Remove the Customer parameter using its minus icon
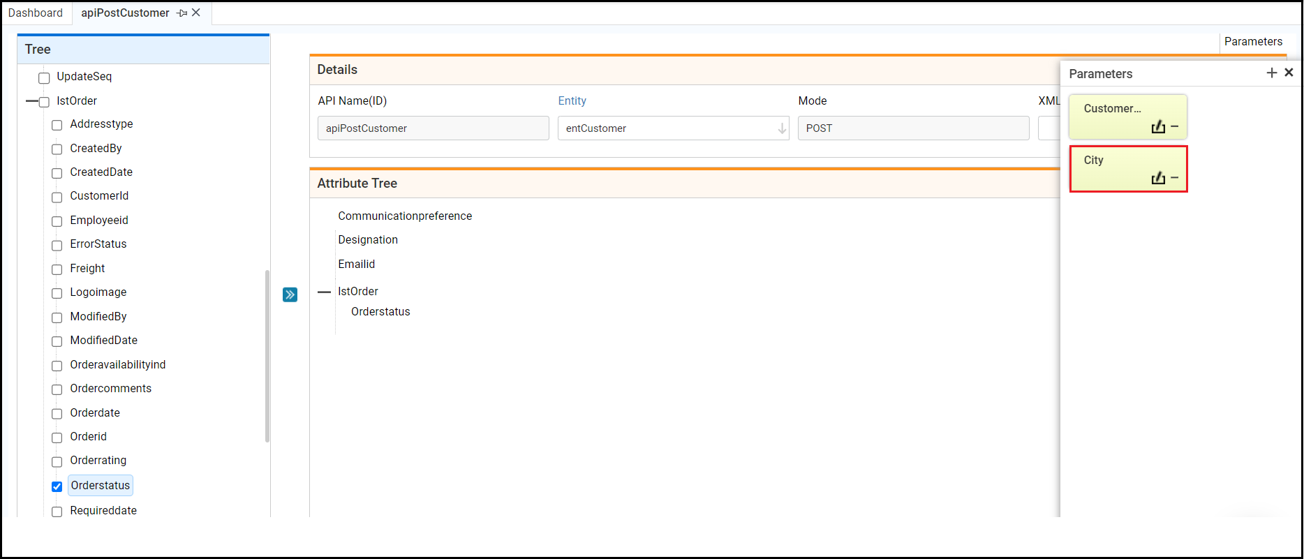The width and height of the screenshot is (1304, 559). pyautogui.click(x=1174, y=126)
